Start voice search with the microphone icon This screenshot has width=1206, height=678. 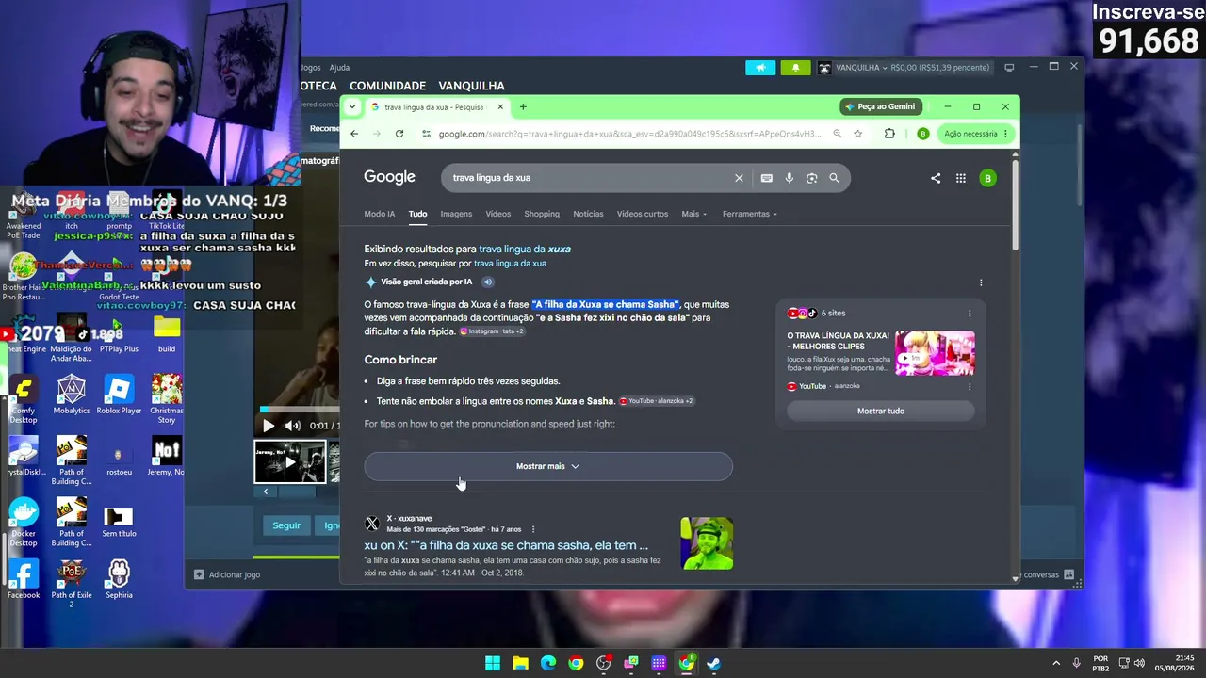[x=790, y=178]
